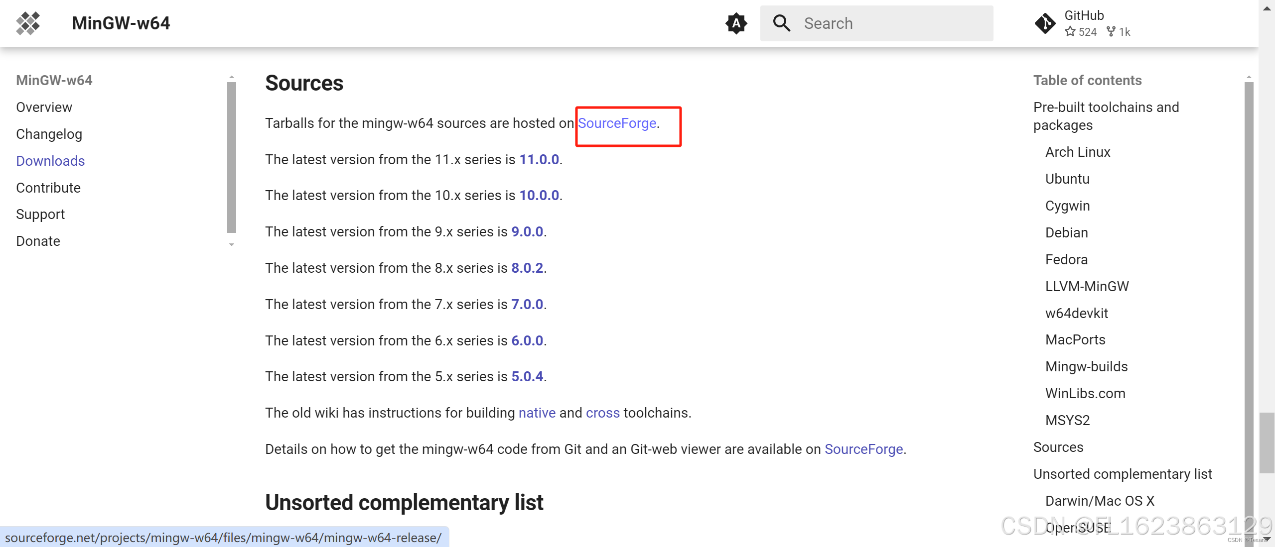The image size is (1275, 547).
Task: Click the magnifier search icon
Action: pyautogui.click(x=781, y=23)
